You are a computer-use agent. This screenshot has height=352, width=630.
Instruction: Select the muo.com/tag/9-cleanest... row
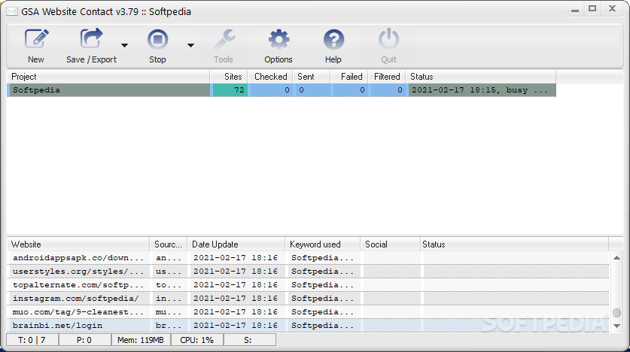click(x=308, y=312)
